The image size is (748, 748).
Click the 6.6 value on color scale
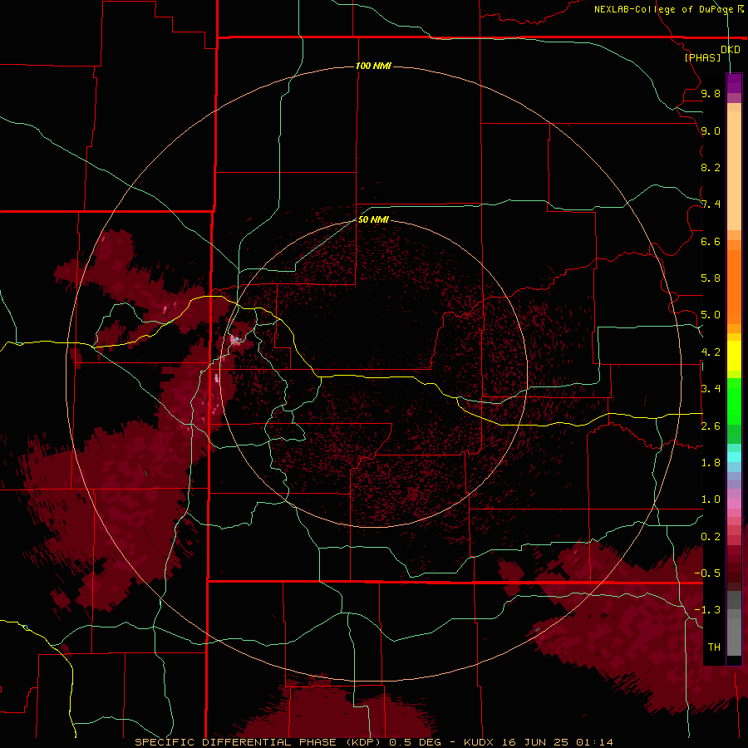click(711, 241)
